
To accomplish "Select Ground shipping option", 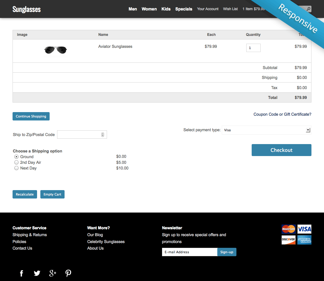I will coord(16,157).
